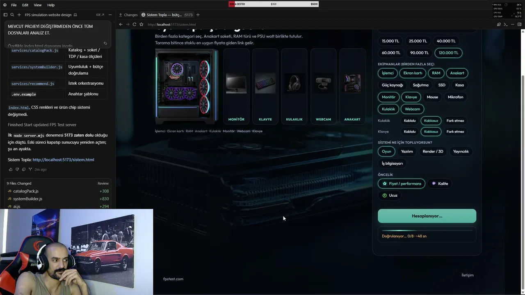Open the chat's more options ellipsis
The height and width of the screenshot is (295, 525).
tap(110, 15)
